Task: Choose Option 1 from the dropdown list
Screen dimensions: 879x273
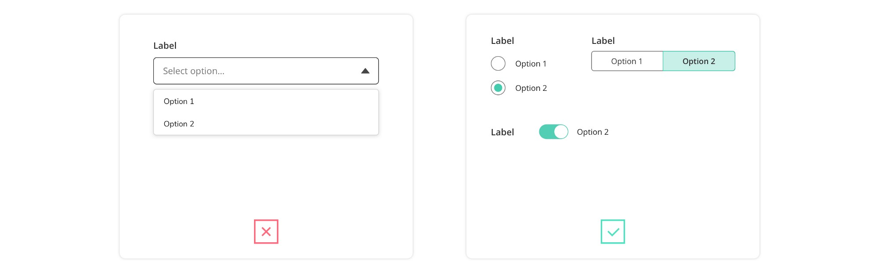Action: coord(179,101)
